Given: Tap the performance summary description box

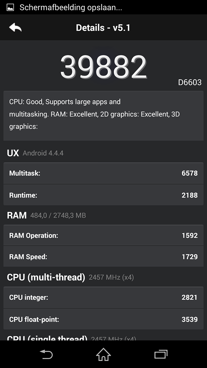Looking at the screenshot, I should 103,116.
